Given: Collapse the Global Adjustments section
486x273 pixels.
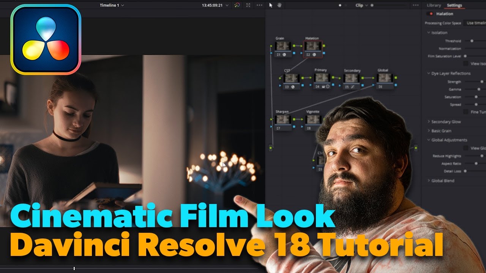Looking at the screenshot, I should (x=429, y=140).
